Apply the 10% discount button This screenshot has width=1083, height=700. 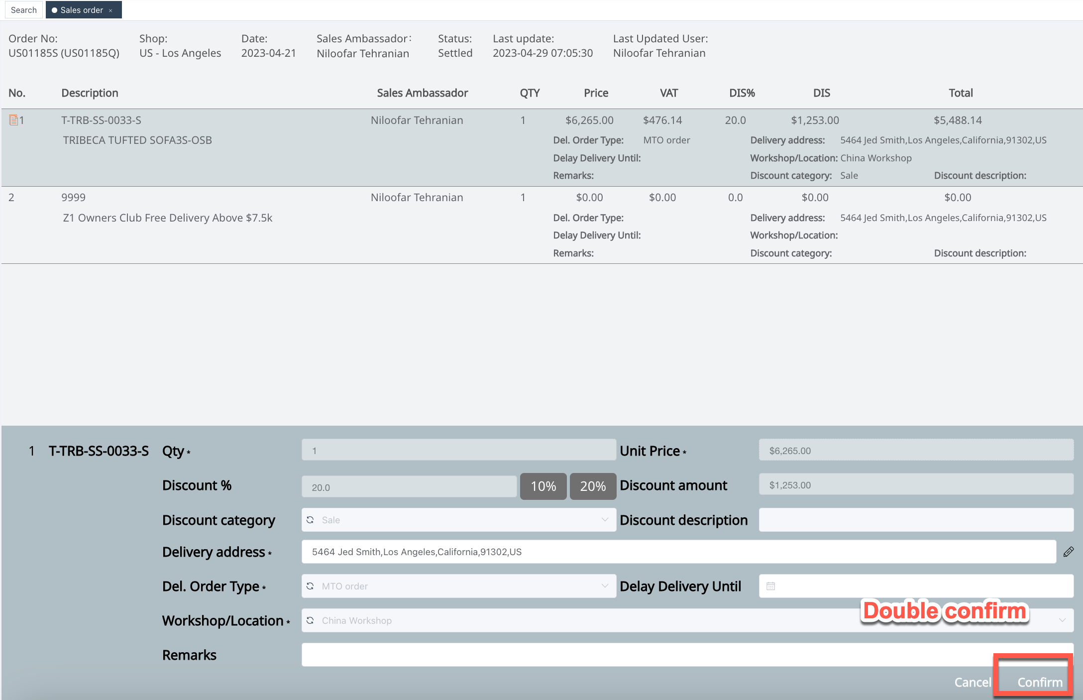[543, 486]
